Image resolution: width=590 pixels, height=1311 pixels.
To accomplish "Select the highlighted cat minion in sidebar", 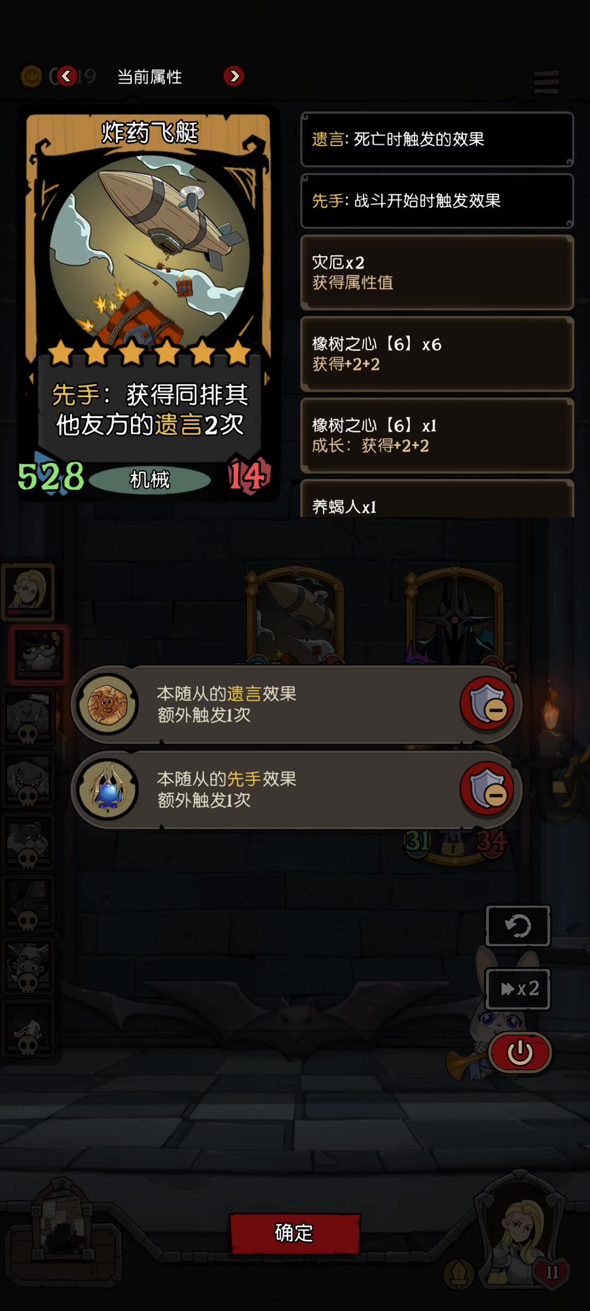I will (x=39, y=654).
